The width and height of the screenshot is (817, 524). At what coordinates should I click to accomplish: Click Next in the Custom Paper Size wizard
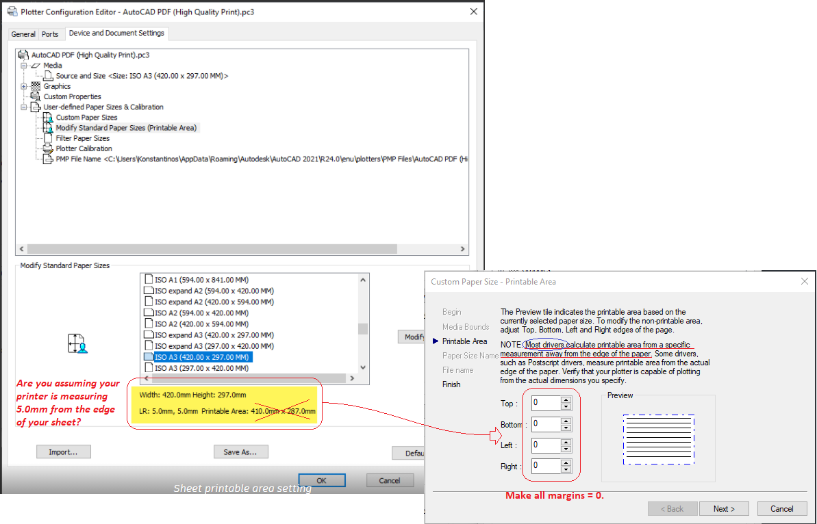(724, 508)
